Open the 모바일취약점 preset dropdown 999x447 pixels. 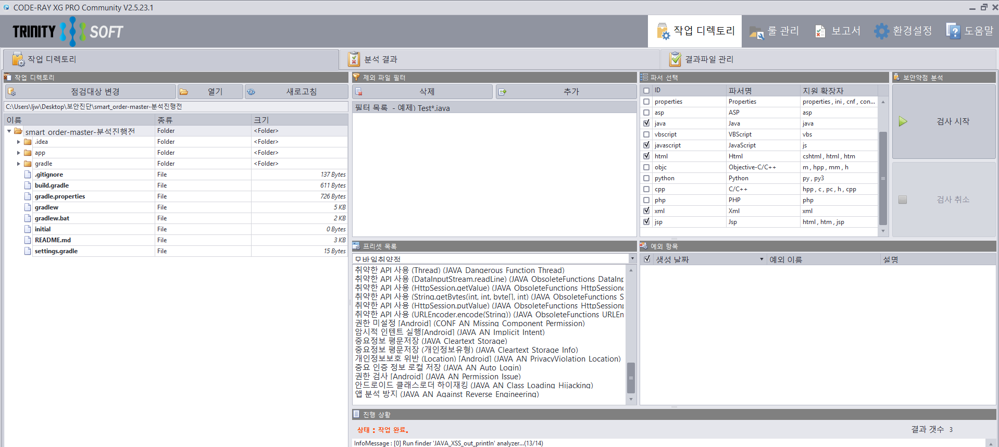point(632,258)
